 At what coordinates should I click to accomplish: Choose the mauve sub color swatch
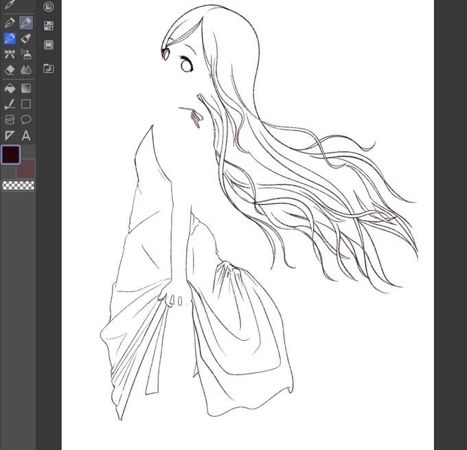tap(26, 168)
